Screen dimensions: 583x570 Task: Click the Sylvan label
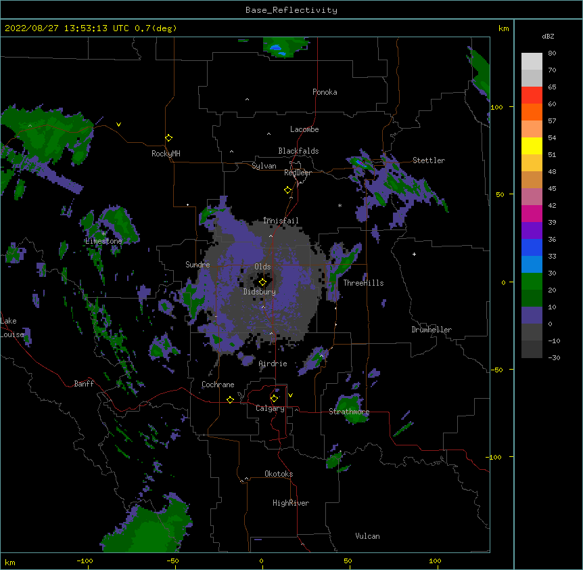(x=264, y=166)
